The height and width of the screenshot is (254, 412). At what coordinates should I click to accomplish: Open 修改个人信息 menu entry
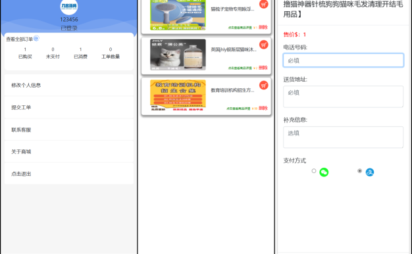click(69, 85)
